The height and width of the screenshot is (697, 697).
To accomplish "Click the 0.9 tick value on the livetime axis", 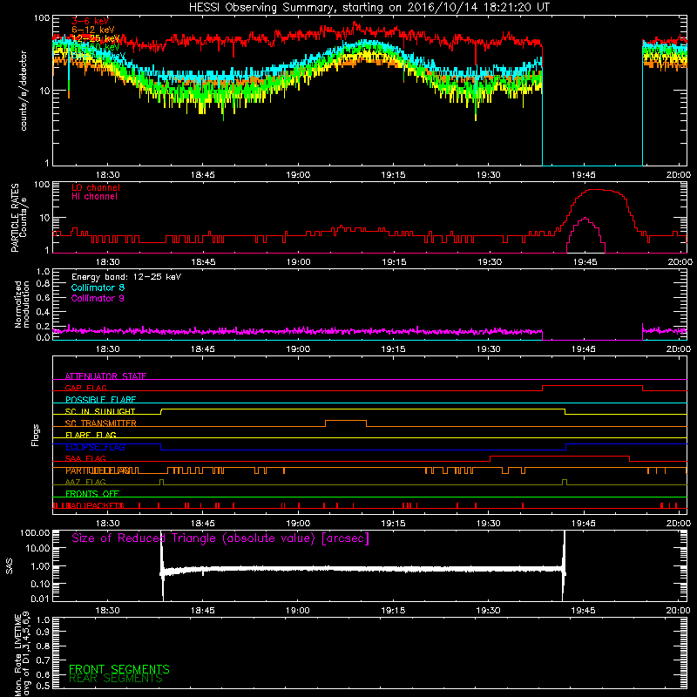I will tap(43, 632).
